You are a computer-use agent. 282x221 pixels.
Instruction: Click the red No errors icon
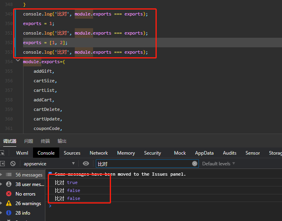click(x=9, y=194)
